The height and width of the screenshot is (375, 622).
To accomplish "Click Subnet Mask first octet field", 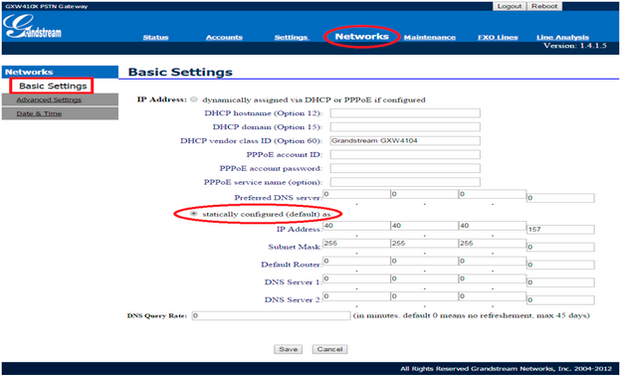I will 356,244.
